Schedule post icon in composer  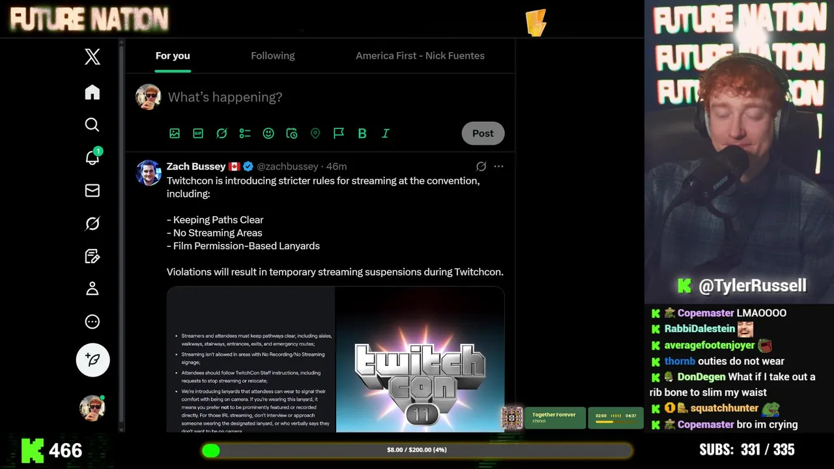[292, 134]
